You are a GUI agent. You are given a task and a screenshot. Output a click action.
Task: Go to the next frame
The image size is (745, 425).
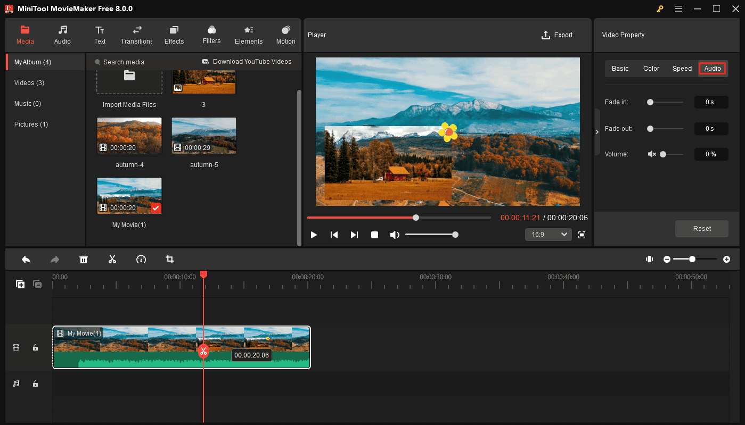click(x=354, y=235)
